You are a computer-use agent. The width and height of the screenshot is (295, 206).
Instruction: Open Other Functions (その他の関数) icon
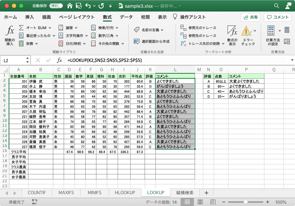pyautogui.click(x=93, y=44)
